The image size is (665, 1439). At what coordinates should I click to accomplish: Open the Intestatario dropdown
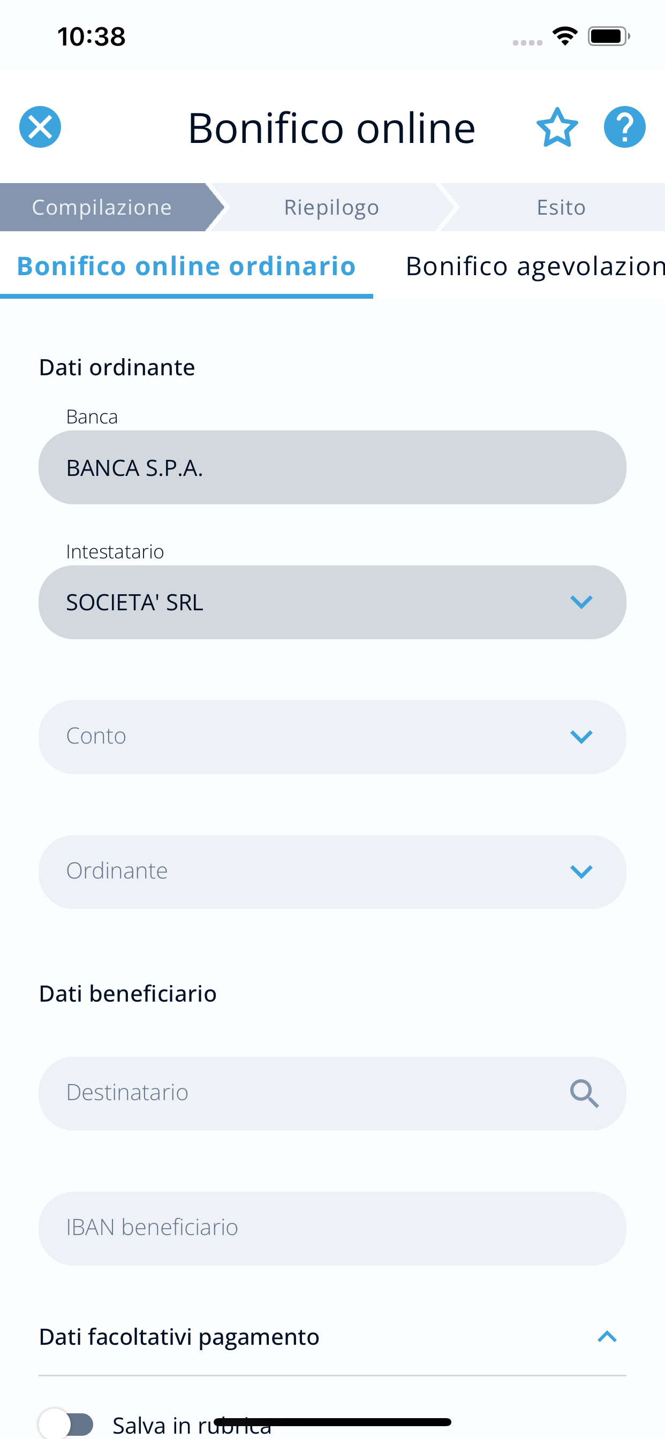pos(333,602)
